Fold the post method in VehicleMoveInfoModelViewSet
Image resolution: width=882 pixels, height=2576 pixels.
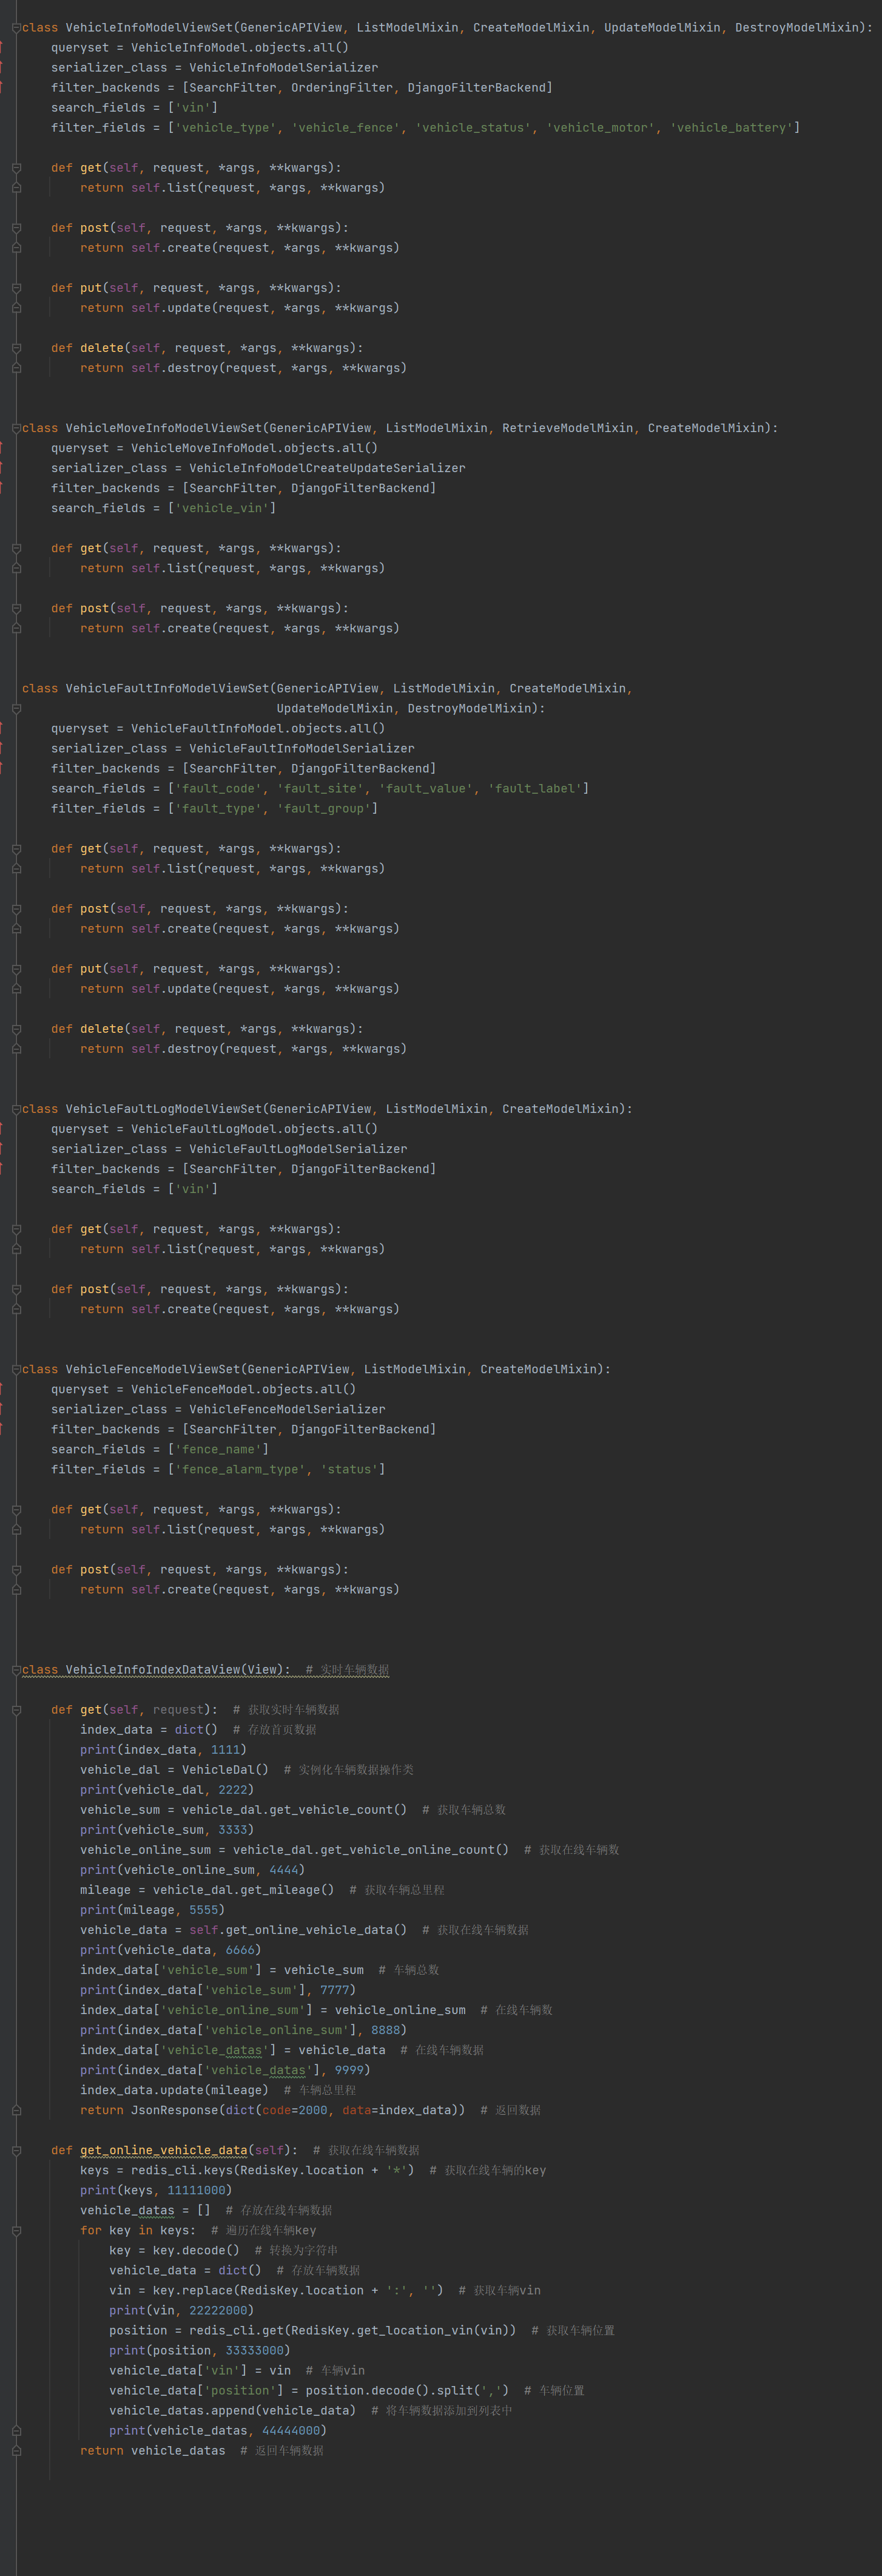pos(16,609)
